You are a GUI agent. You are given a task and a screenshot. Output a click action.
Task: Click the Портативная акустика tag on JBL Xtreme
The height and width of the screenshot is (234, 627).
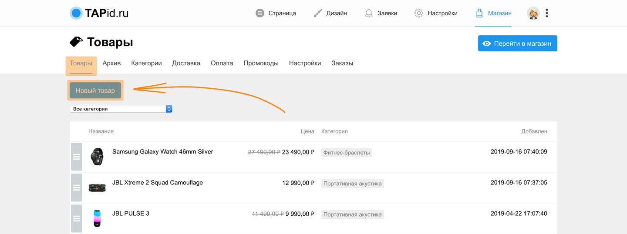(x=353, y=184)
